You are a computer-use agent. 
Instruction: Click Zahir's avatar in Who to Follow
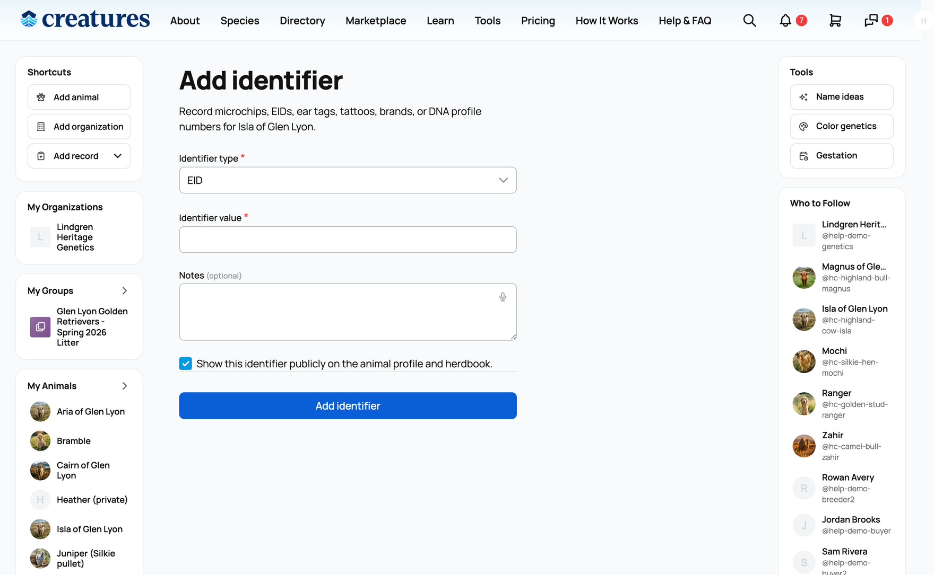804,446
